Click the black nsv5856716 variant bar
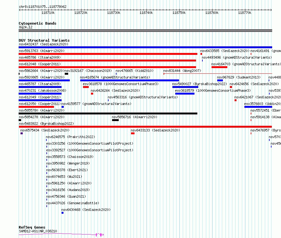Viewport: 281px width, 238px height. 115,120
